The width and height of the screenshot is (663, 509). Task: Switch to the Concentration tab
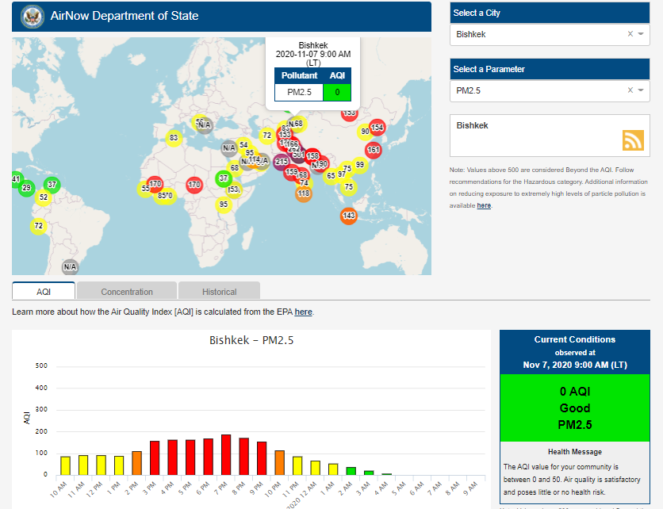[127, 291]
